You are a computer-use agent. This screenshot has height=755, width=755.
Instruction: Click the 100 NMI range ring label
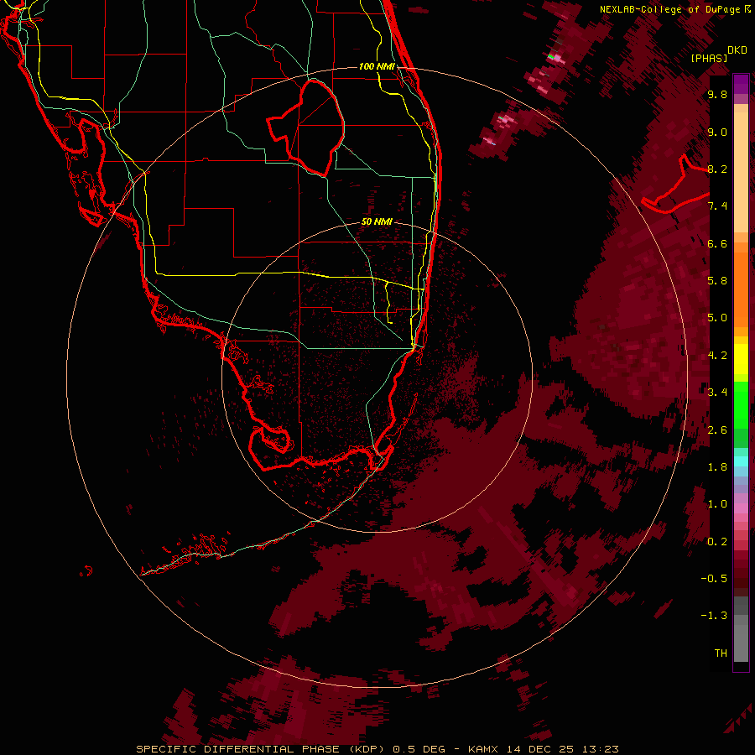[377, 66]
